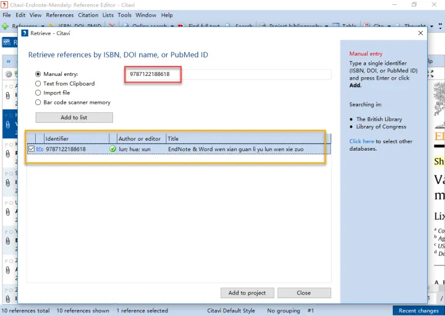Select the Text from Clipboard option
Screen dimensions: 445x316
(38, 83)
